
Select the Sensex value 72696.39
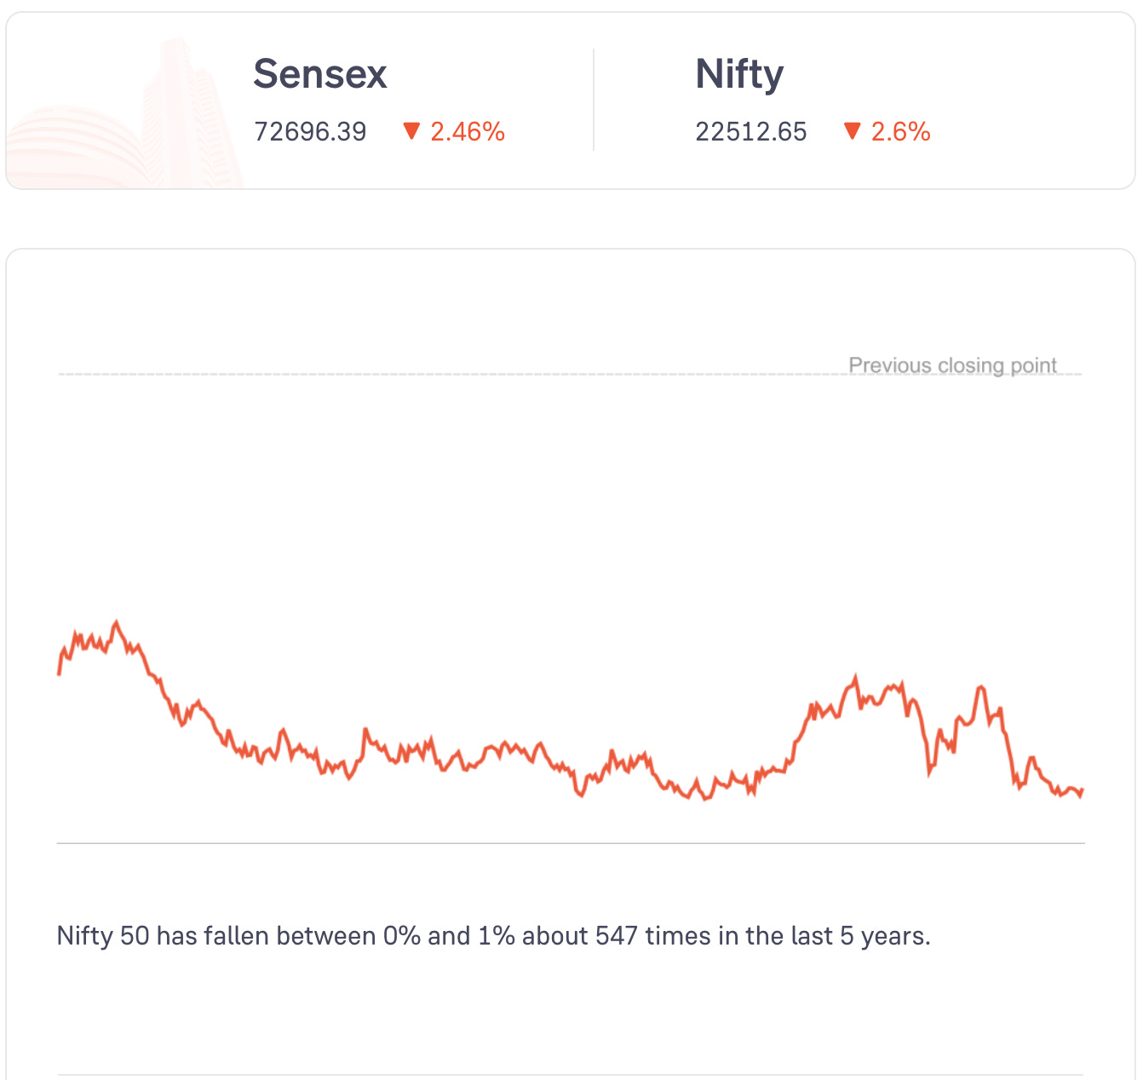[x=310, y=132]
